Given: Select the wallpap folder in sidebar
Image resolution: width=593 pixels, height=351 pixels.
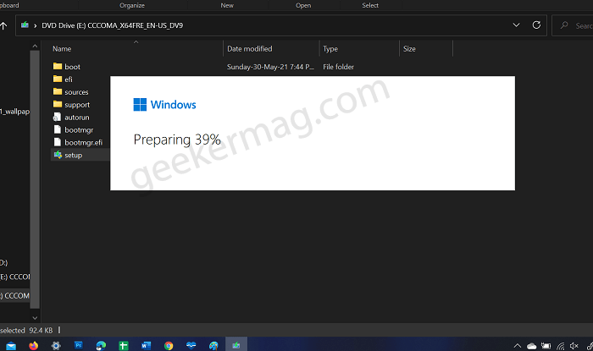Looking at the screenshot, I should 14,112.
